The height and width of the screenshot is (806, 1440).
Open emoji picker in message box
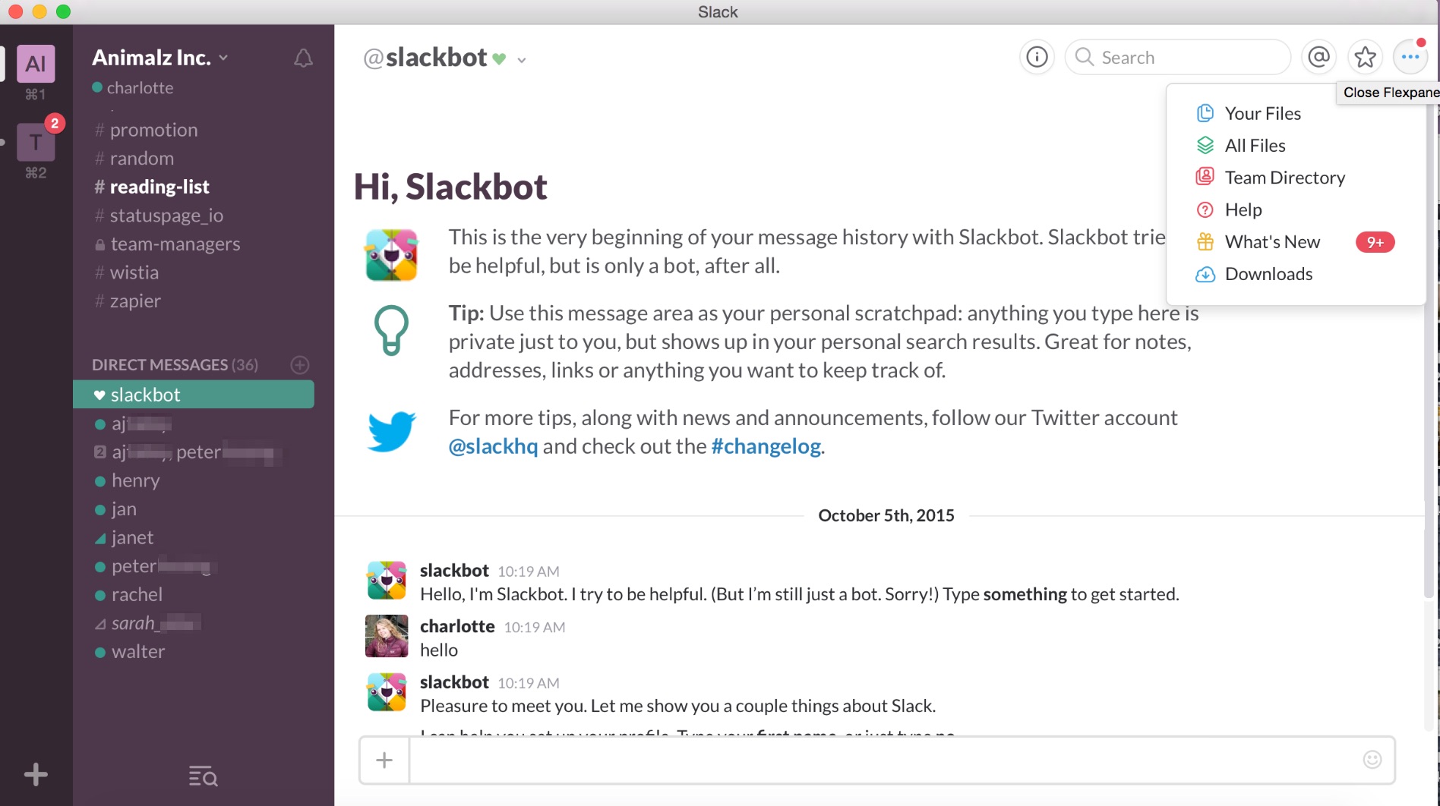coord(1372,760)
